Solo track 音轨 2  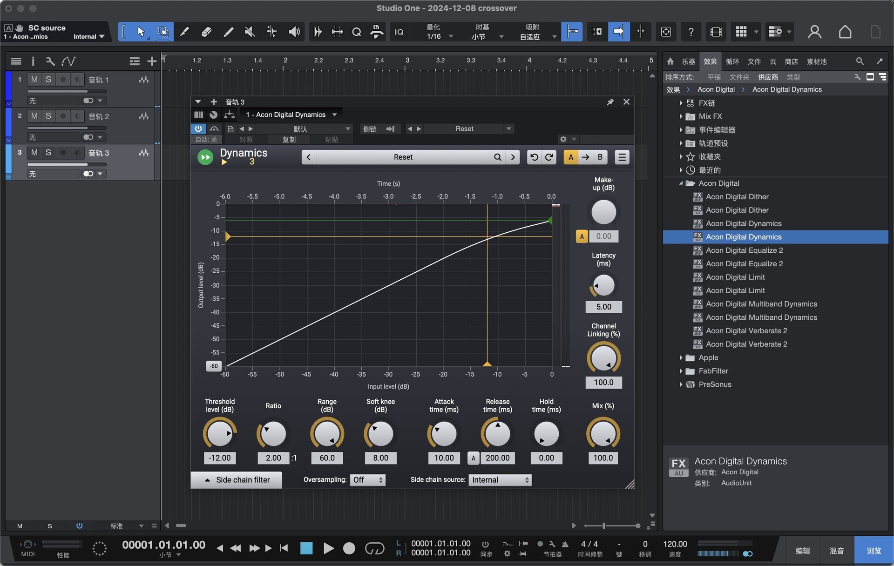click(x=48, y=116)
